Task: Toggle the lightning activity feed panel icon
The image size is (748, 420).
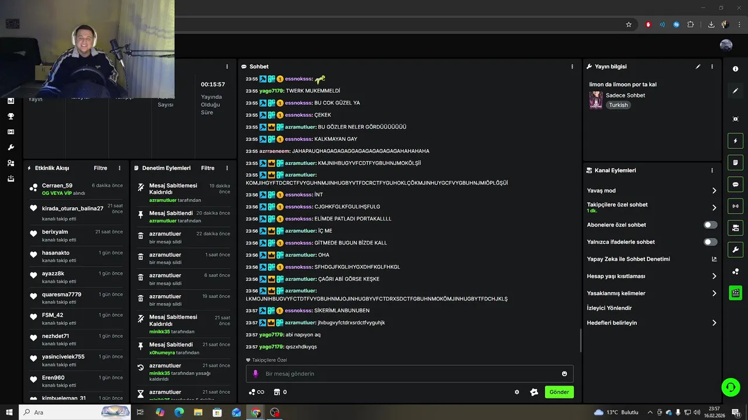Action: [x=735, y=141]
